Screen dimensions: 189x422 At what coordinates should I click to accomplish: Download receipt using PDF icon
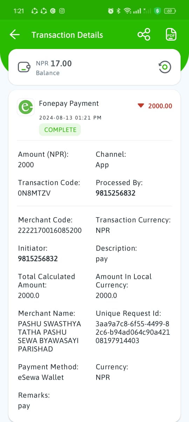(x=171, y=35)
